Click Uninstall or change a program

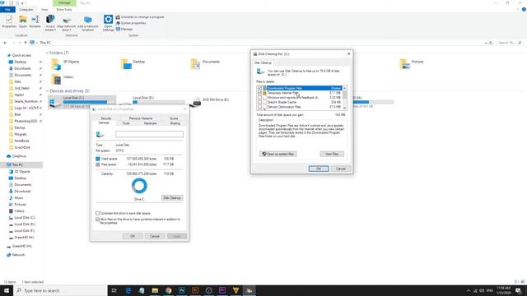coord(140,16)
